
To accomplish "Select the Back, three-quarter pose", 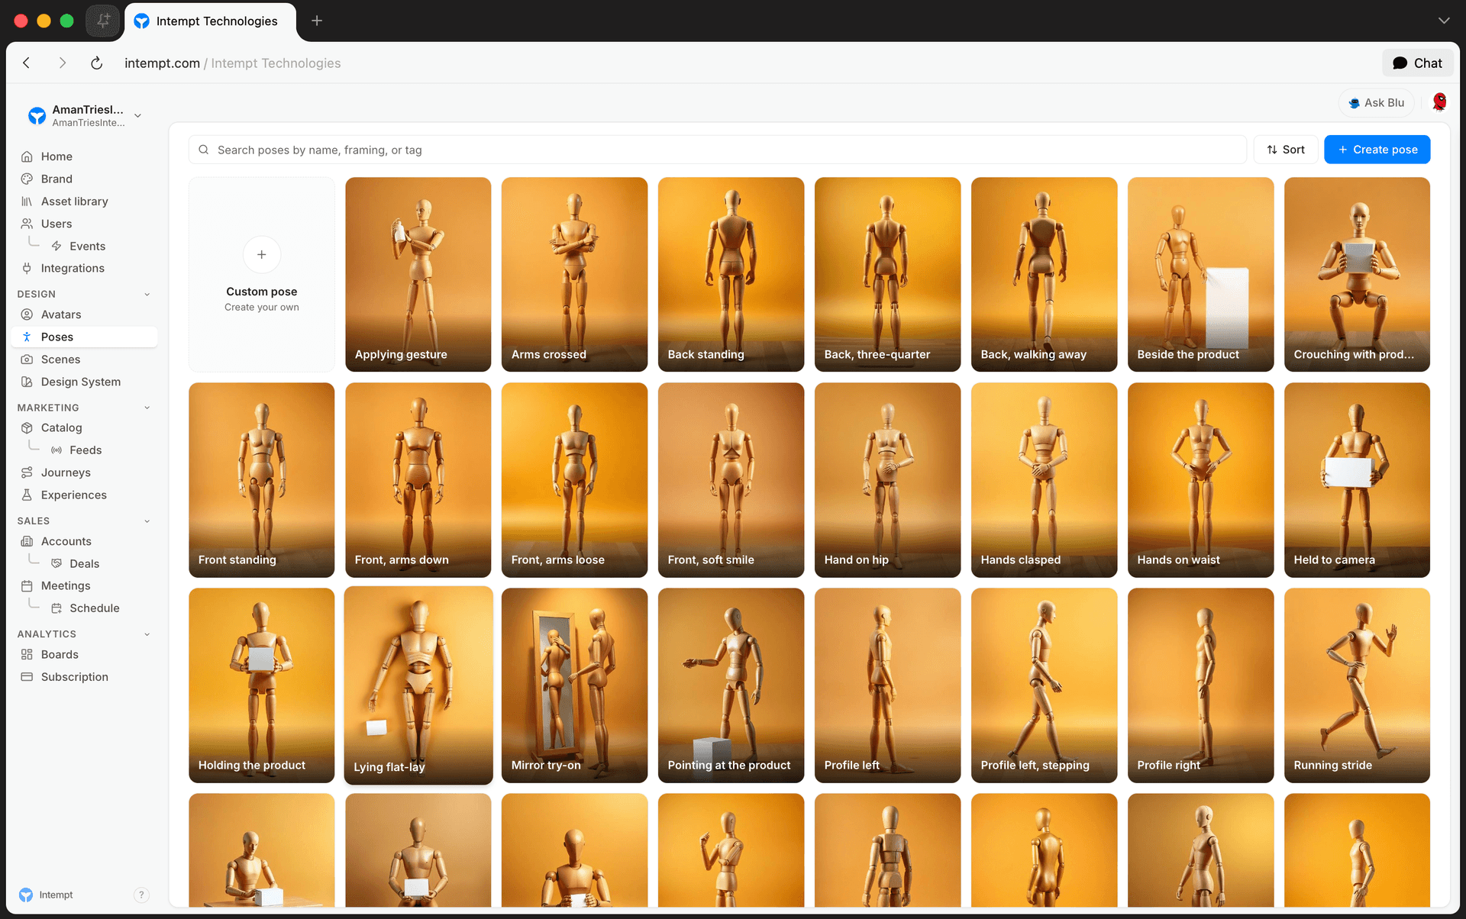I will pyautogui.click(x=888, y=275).
